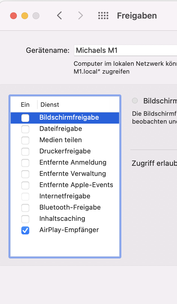Select the Dateifreigabe service row
177x304 pixels.
(61, 129)
